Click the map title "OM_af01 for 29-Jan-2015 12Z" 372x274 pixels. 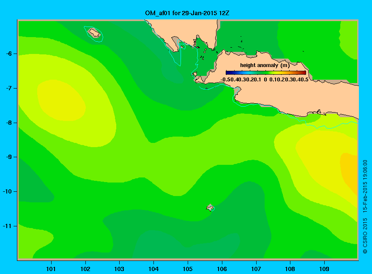[187, 13]
